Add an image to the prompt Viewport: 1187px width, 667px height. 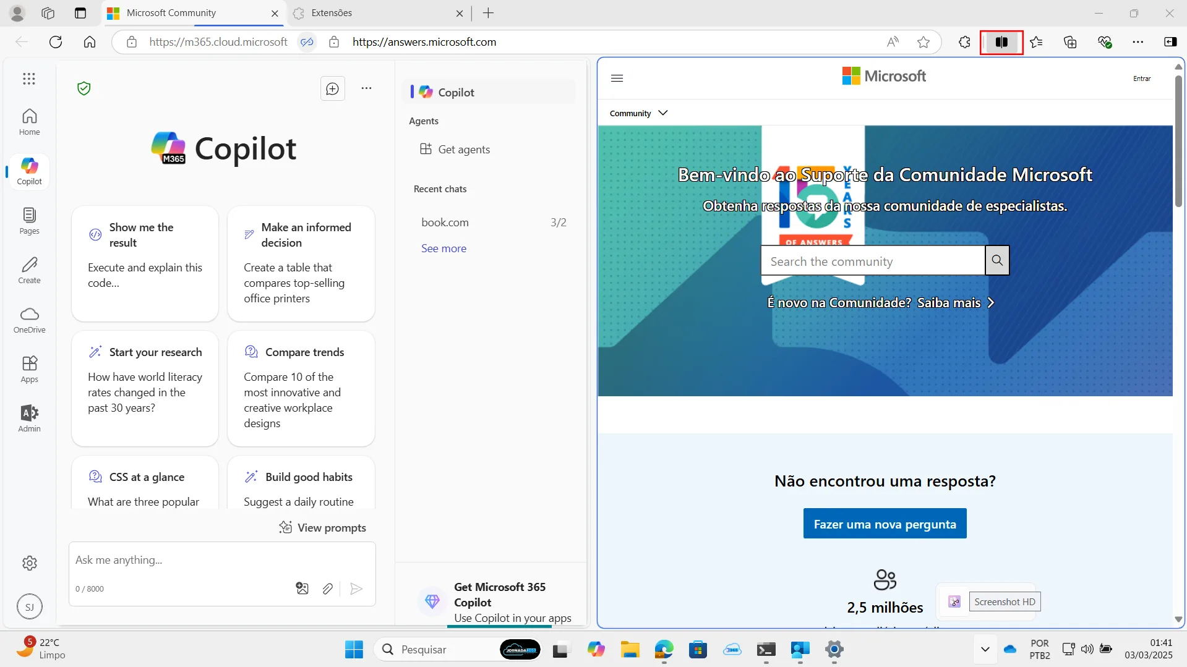(x=302, y=588)
